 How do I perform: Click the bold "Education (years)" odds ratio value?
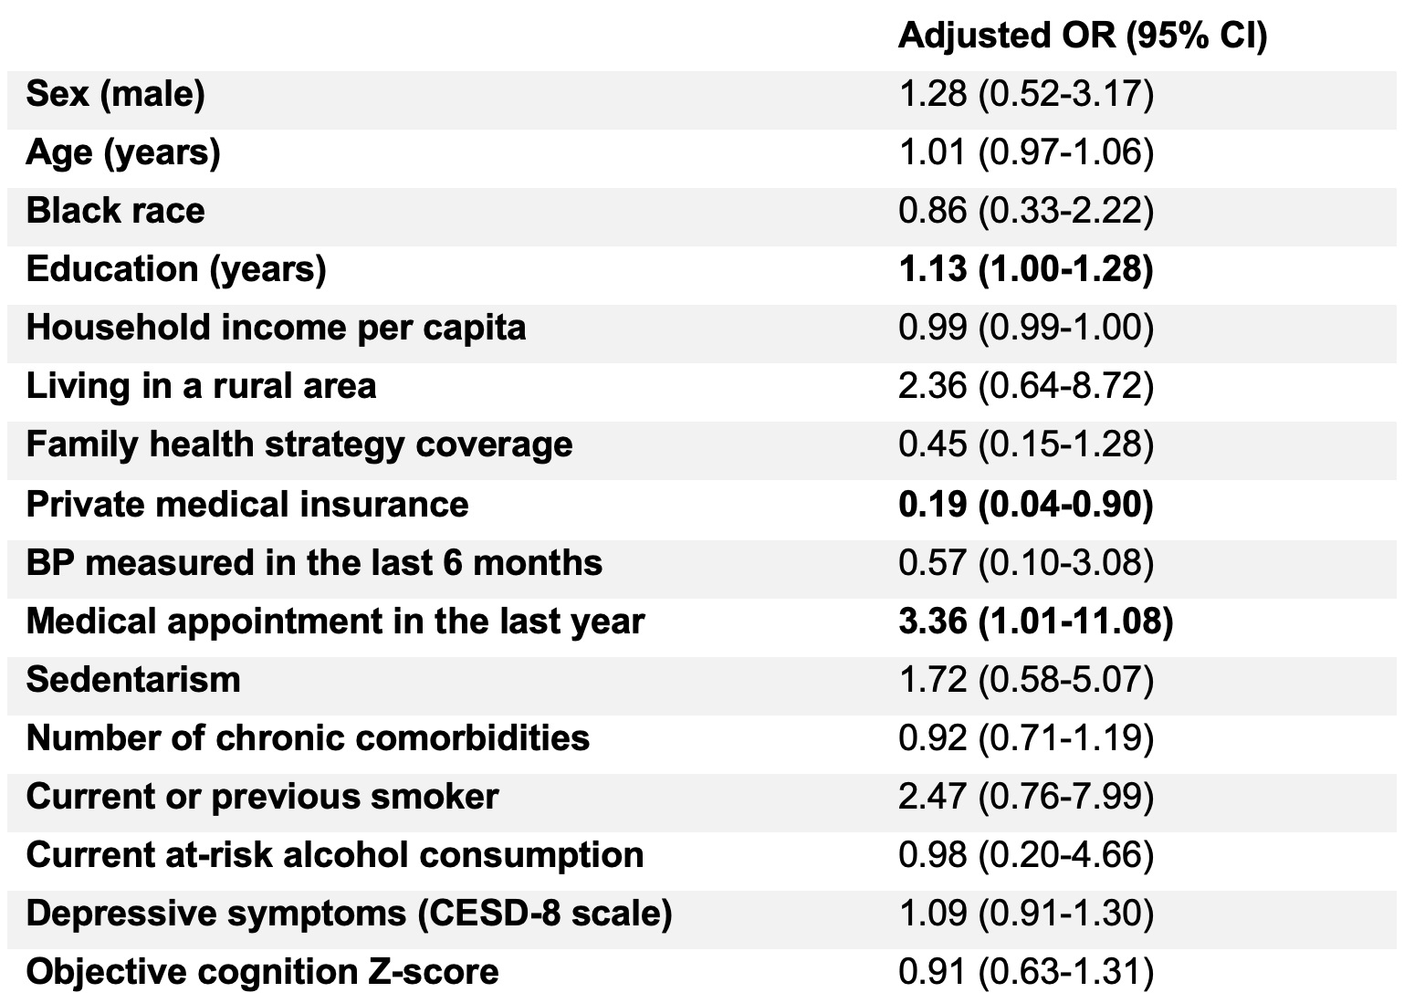click(1025, 269)
